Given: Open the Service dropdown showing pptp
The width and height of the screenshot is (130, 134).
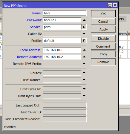Looking at the screenshot, I should click(x=84, y=27).
